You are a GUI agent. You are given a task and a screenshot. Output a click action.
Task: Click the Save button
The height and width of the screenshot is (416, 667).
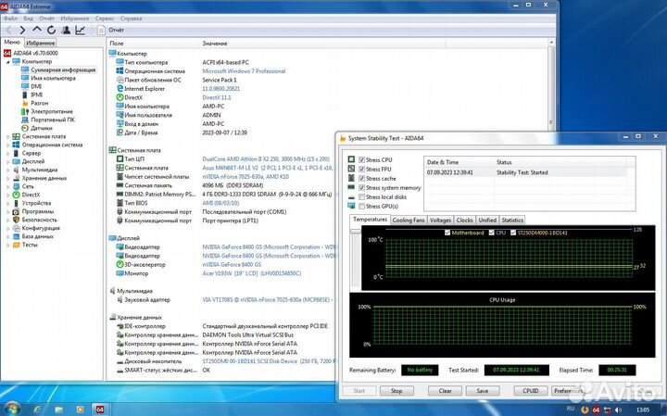click(483, 391)
